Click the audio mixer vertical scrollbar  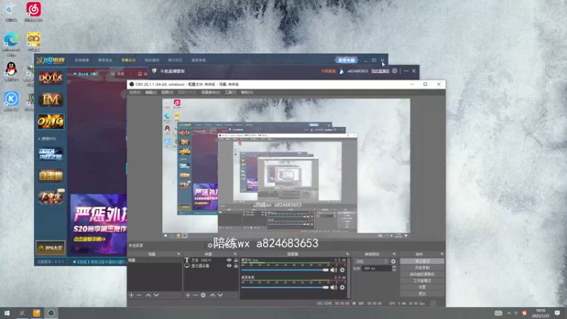(x=349, y=278)
